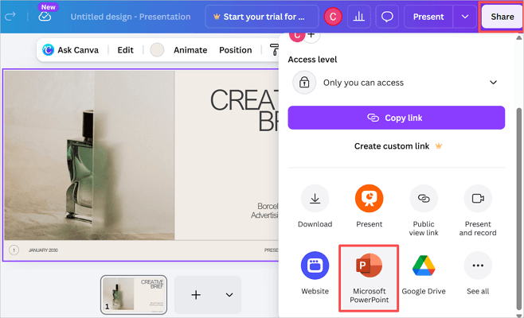Image resolution: width=524 pixels, height=318 pixels.
Task: Click the Google Drive icon
Action: point(424,266)
